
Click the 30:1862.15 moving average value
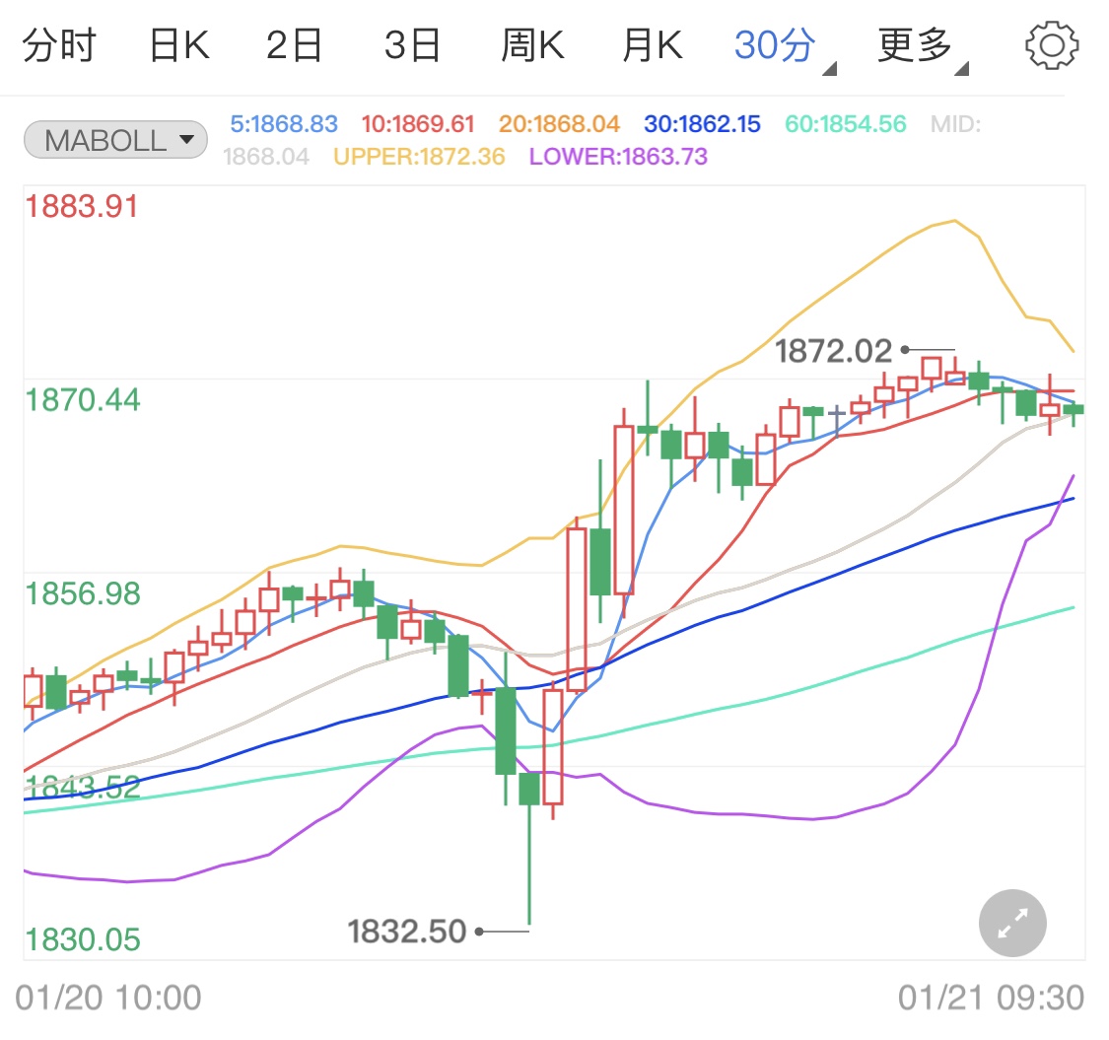(x=702, y=124)
